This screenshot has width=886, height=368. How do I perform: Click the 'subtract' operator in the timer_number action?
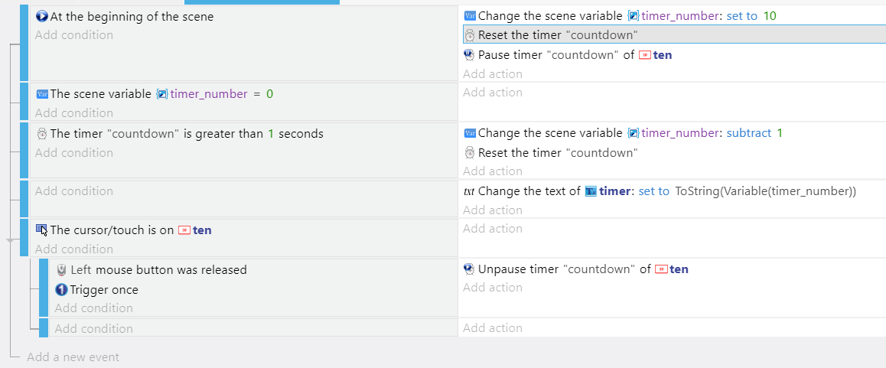click(749, 133)
